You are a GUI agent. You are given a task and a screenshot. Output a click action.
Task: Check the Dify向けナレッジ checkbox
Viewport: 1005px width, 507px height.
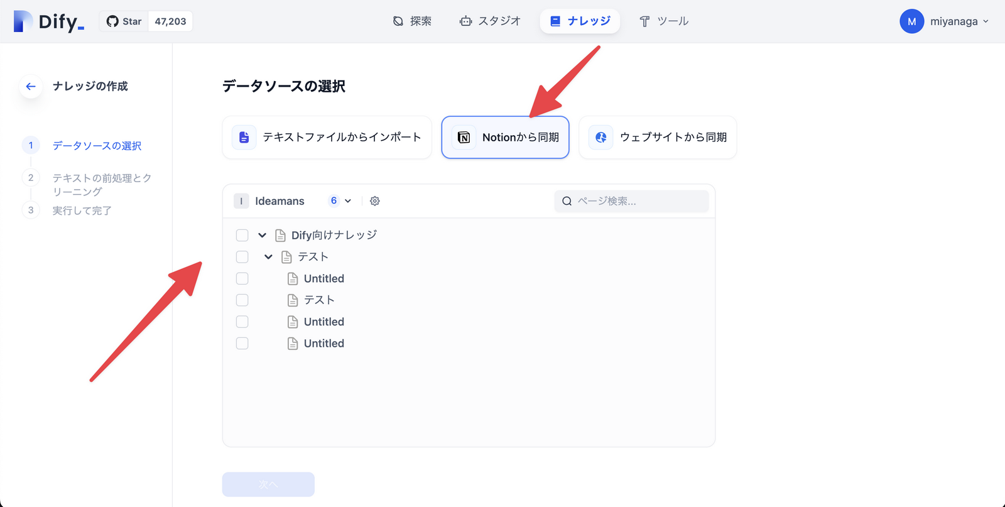(242, 235)
